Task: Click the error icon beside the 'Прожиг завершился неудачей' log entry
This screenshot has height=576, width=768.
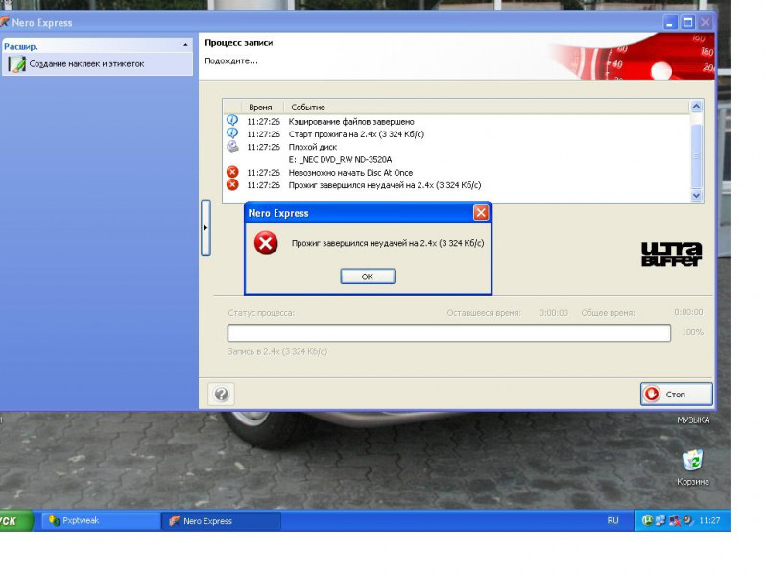Action: click(x=232, y=184)
